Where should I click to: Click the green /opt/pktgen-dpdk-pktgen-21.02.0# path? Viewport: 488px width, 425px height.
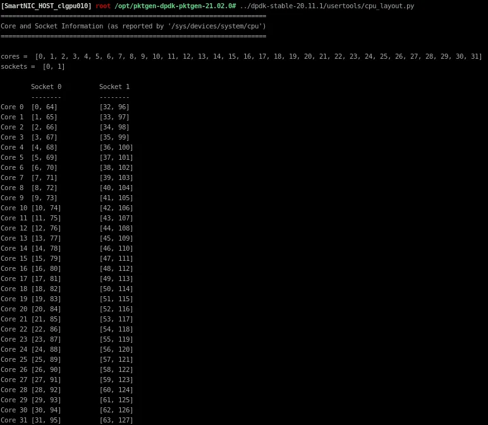175,6
